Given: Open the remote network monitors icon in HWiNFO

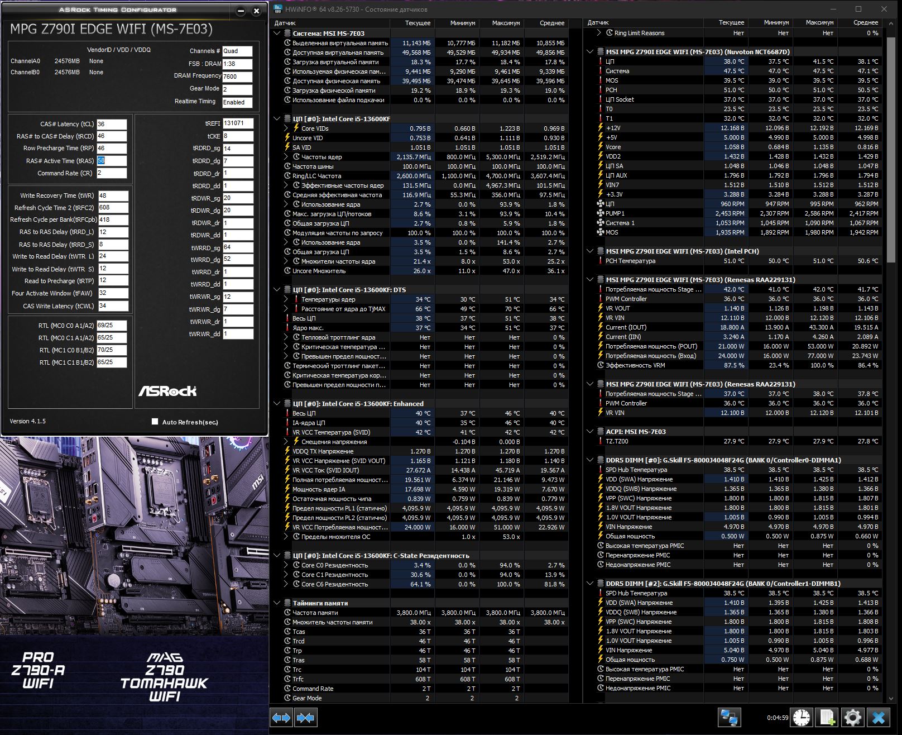Looking at the screenshot, I should (x=729, y=718).
